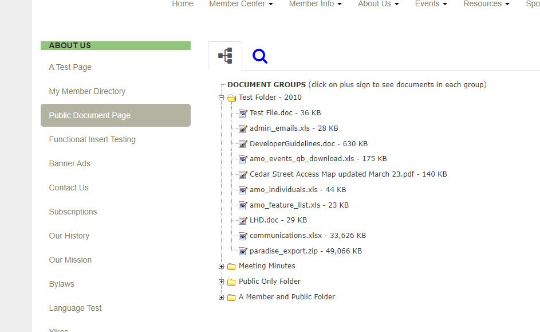Expand the Meeting Minutes folder
This screenshot has height=332, width=540.
222,266
